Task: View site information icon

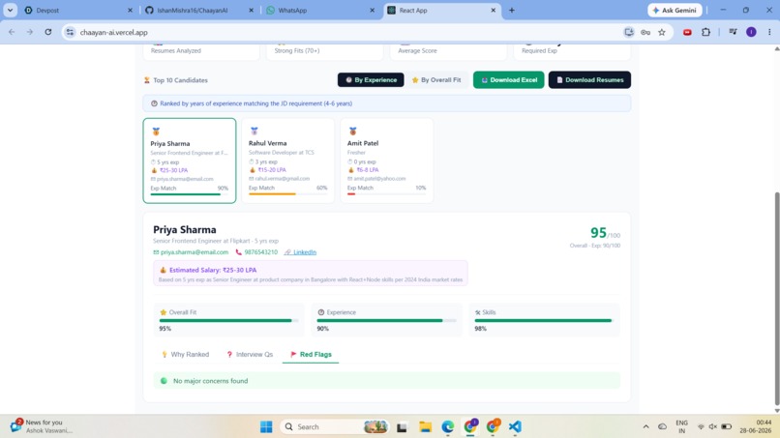Action: [70, 32]
